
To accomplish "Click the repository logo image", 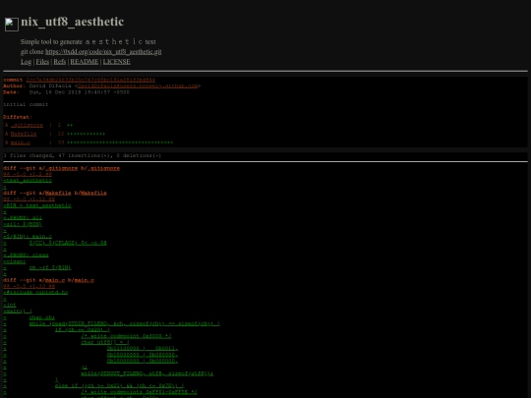I will point(12,25).
